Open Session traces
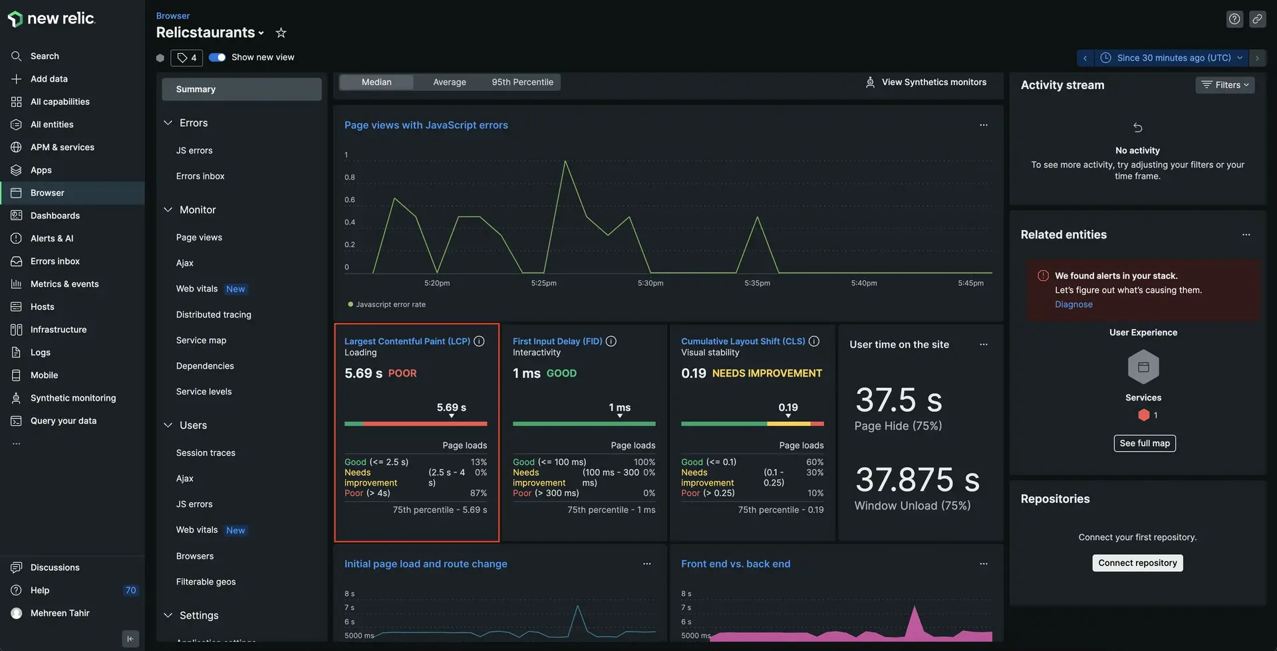The width and height of the screenshot is (1277, 651). tap(206, 453)
